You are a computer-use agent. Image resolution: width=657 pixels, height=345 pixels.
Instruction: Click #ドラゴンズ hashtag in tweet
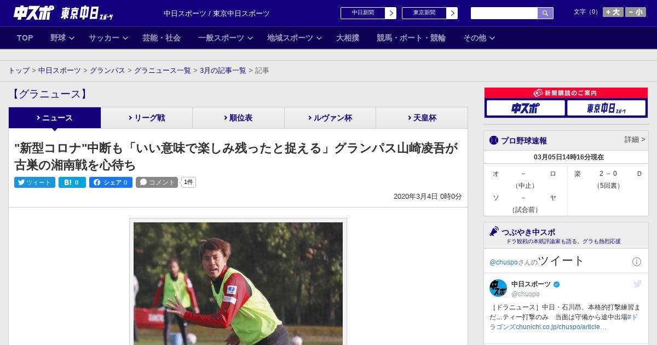coord(564,321)
